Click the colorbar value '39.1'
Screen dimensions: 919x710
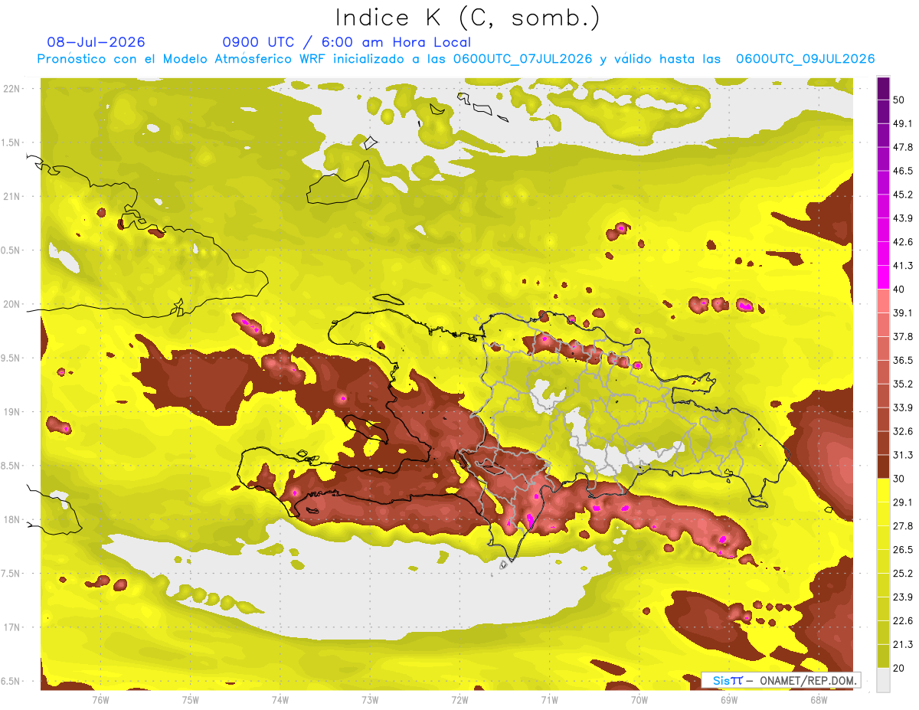902,312
